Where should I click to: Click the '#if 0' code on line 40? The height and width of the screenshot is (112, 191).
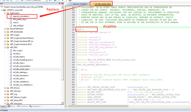[81, 30]
